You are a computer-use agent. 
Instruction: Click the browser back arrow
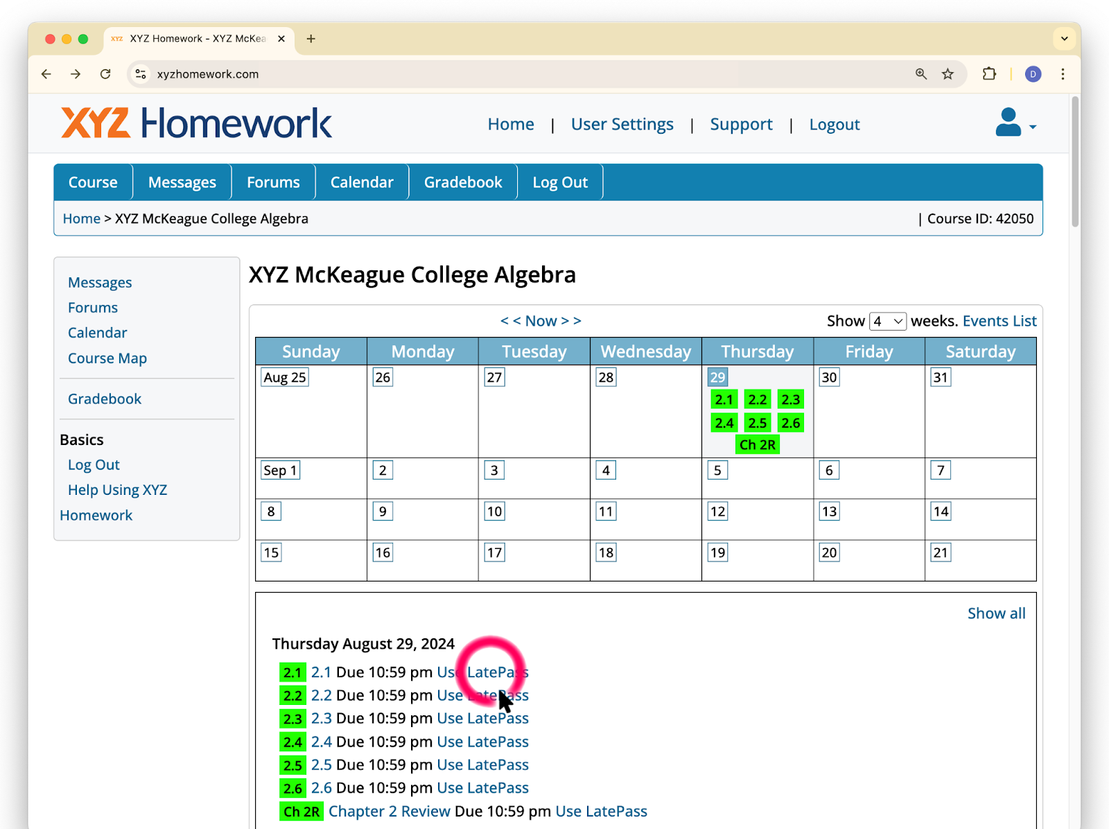46,74
